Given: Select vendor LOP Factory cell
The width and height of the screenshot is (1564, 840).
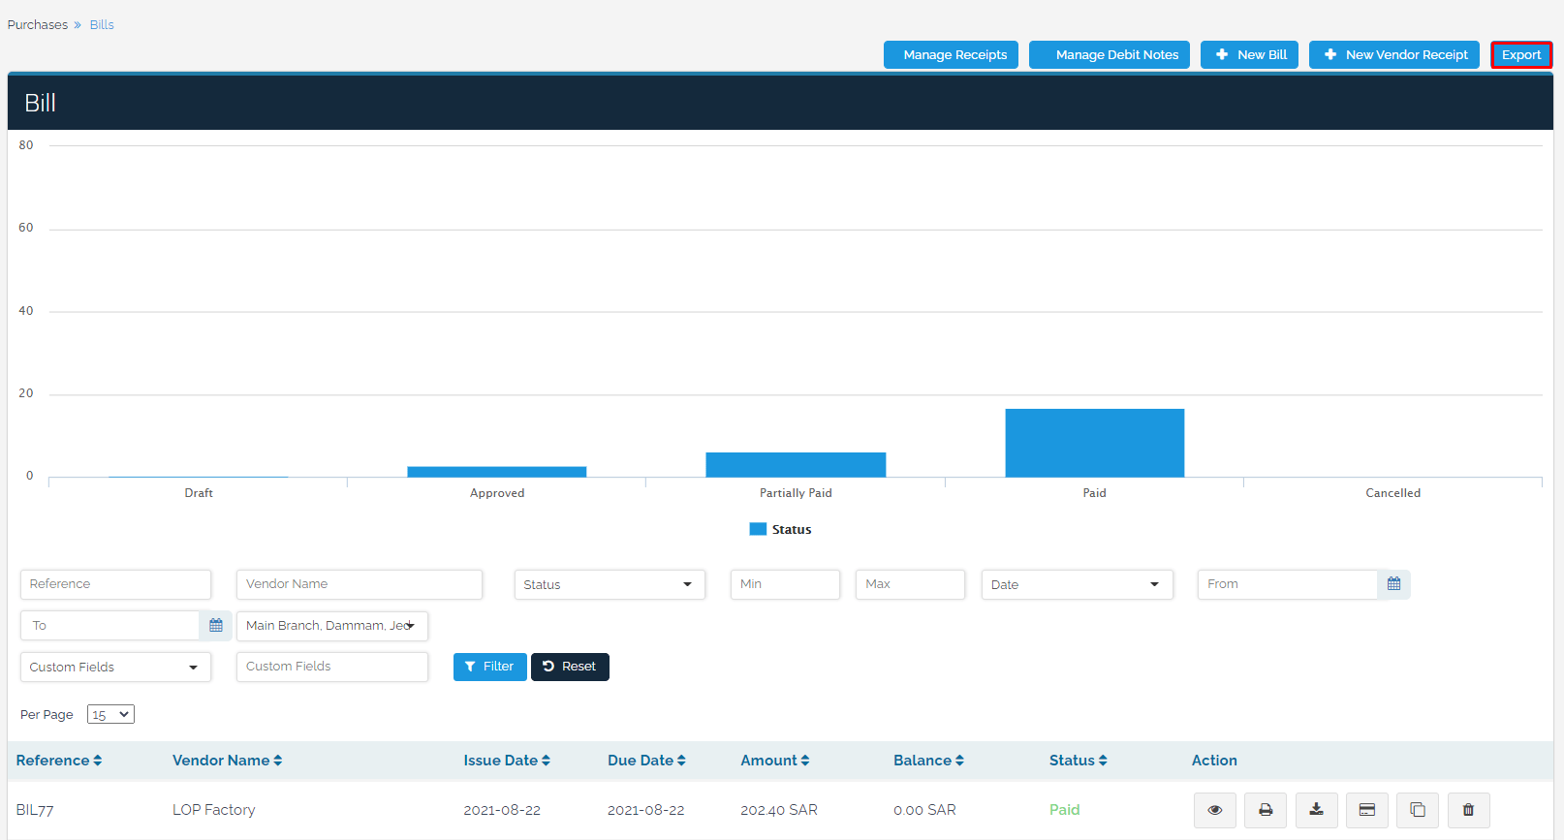Looking at the screenshot, I should (x=214, y=810).
